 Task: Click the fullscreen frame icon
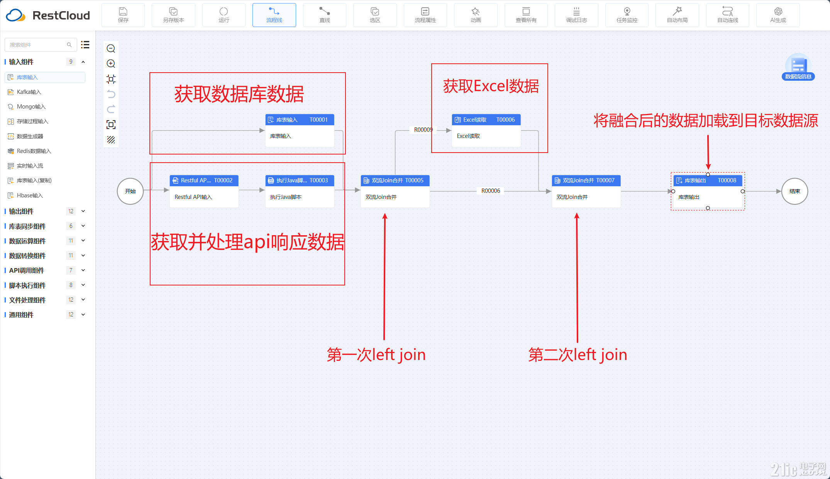(111, 124)
